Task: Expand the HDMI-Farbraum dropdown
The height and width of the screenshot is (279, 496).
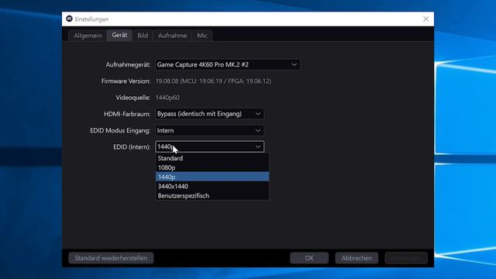Action: tap(209, 114)
